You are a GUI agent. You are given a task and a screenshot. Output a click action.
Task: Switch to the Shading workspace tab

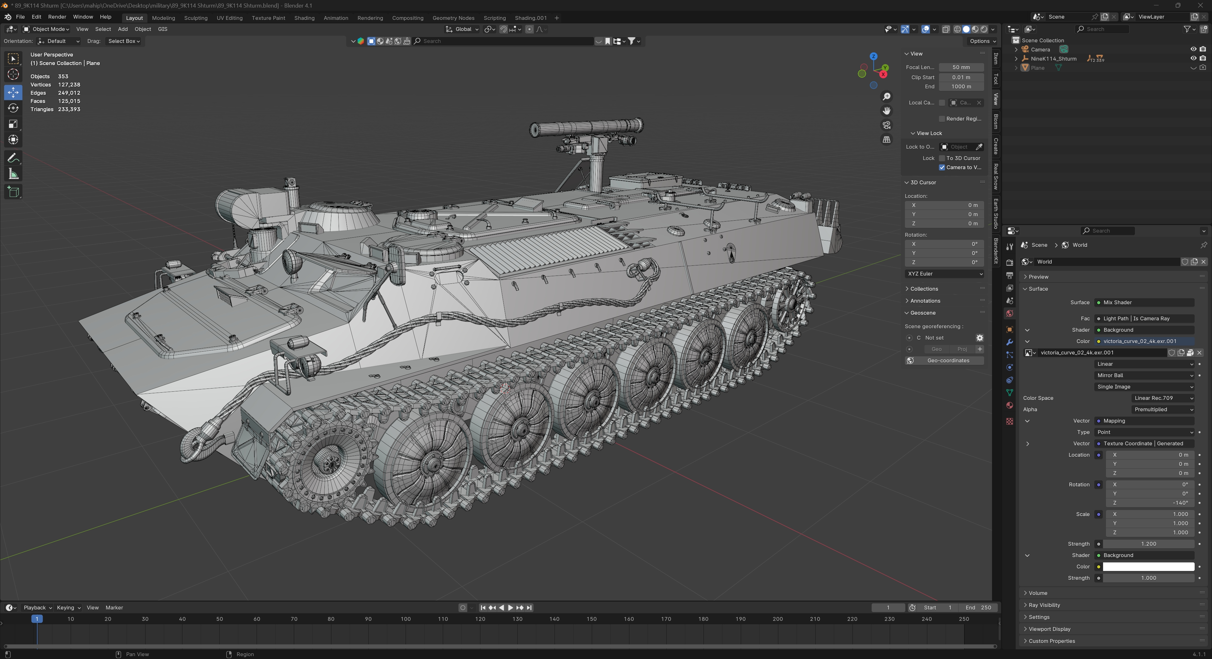point(304,18)
